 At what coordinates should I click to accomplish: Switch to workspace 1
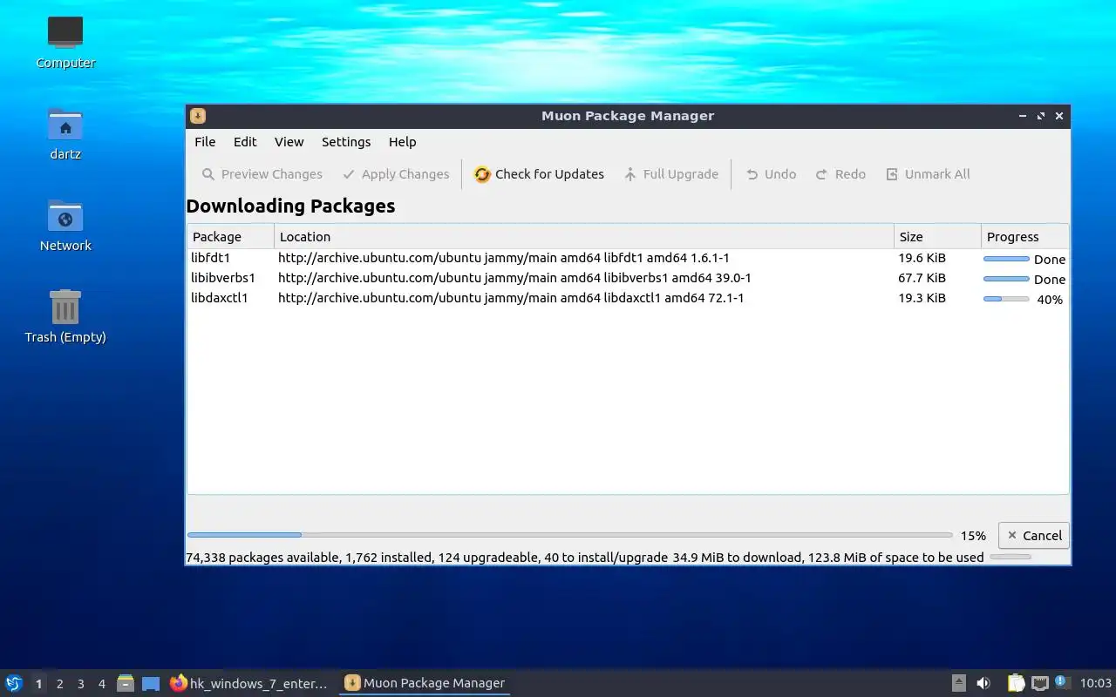(x=38, y=684)
